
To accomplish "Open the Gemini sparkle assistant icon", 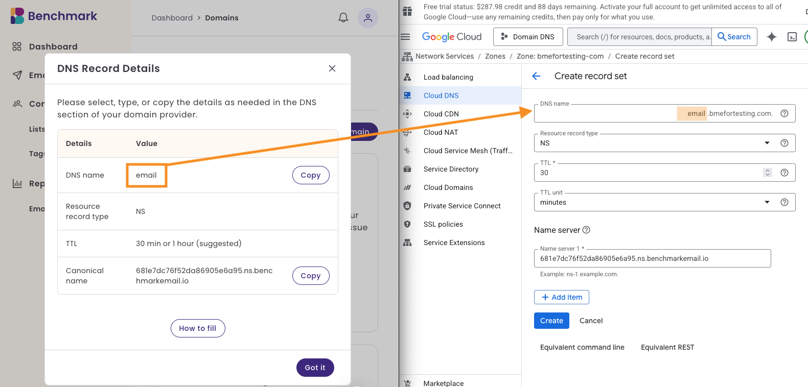I will point(772,37).
